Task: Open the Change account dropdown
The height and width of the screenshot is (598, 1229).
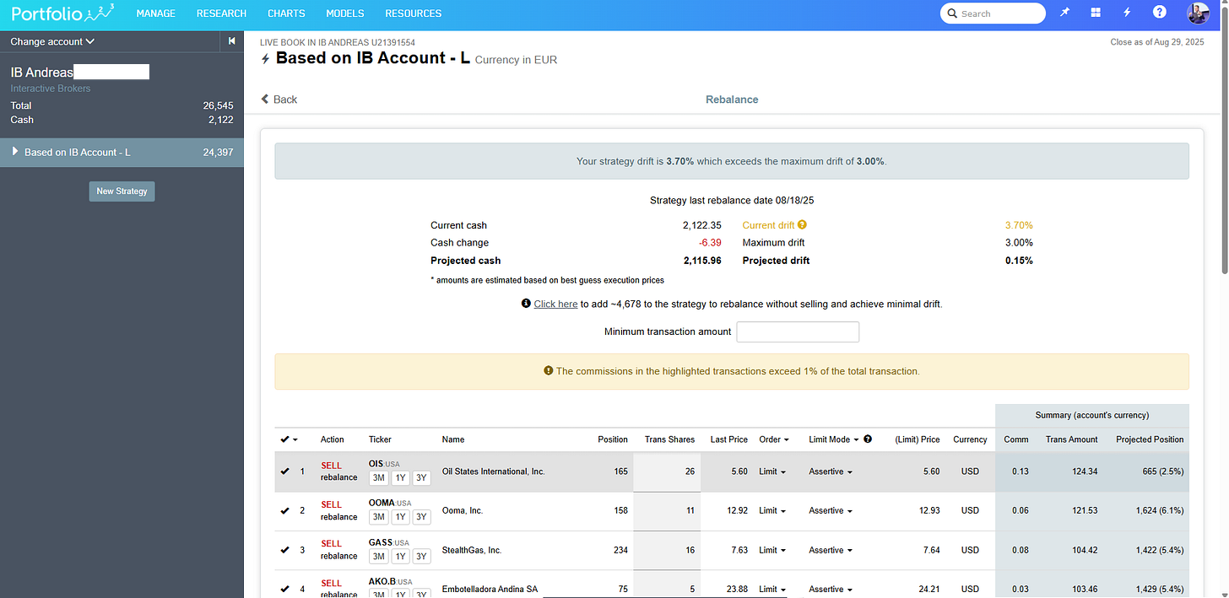Action: coord(52,41)
